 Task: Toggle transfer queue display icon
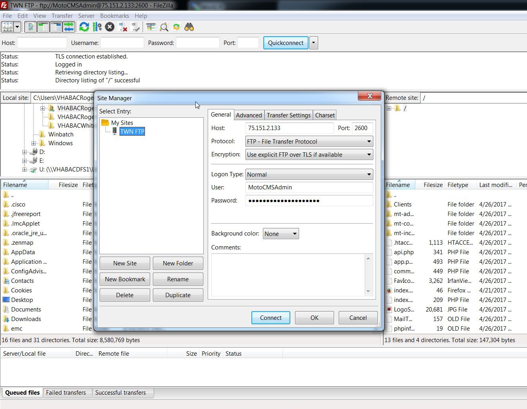pyautogui.click(x=69, y=27)
